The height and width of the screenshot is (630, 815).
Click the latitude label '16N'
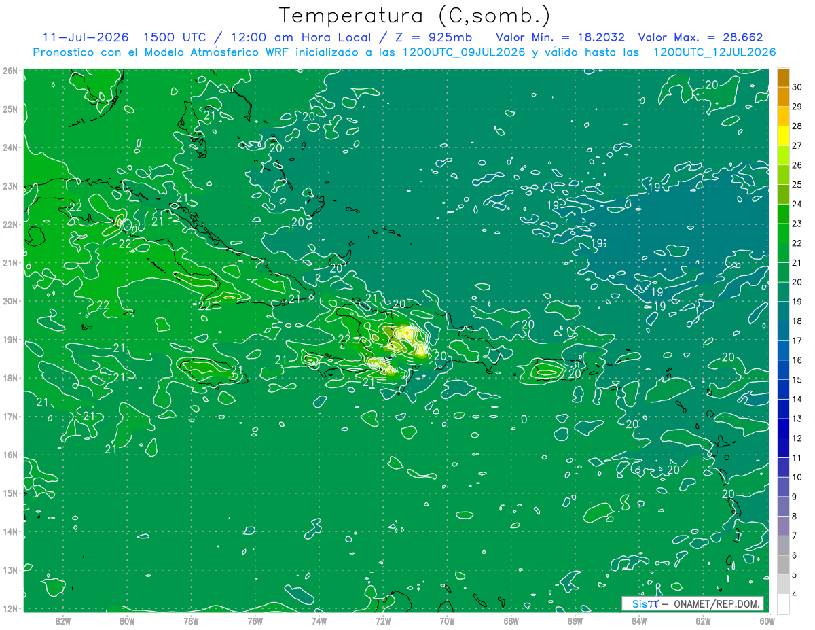pos(10,455)
